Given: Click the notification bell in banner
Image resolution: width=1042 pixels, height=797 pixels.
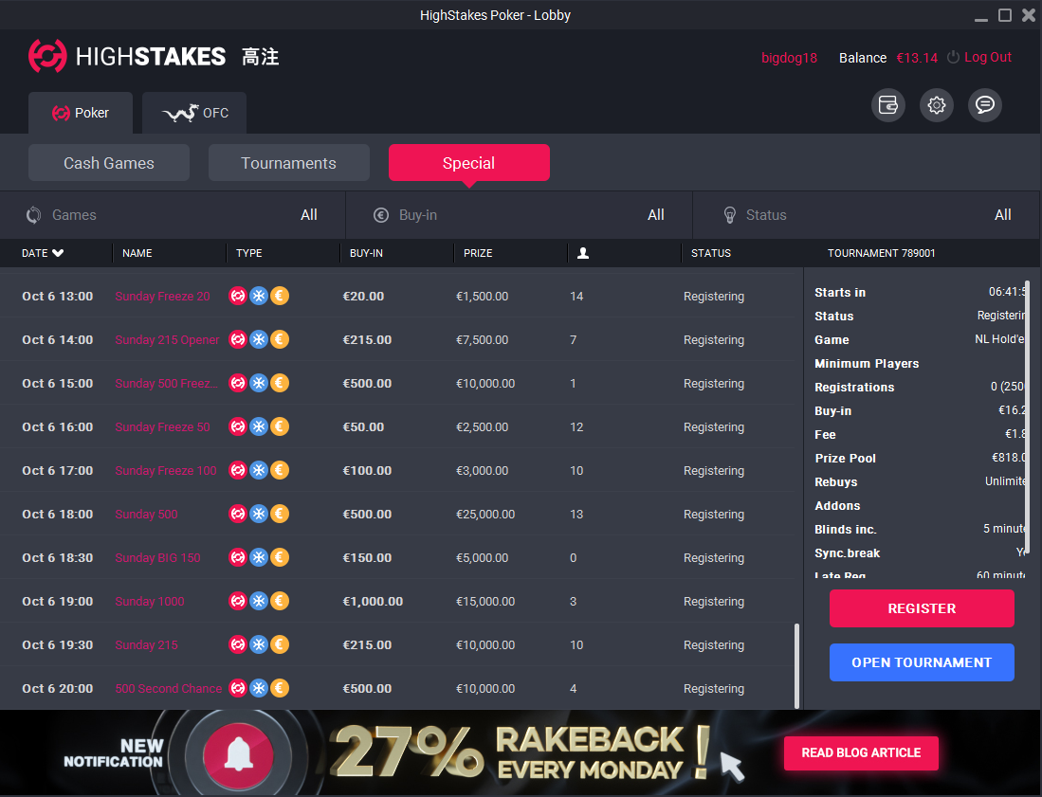Looking at the screenshot, I should tap(239, 755).
